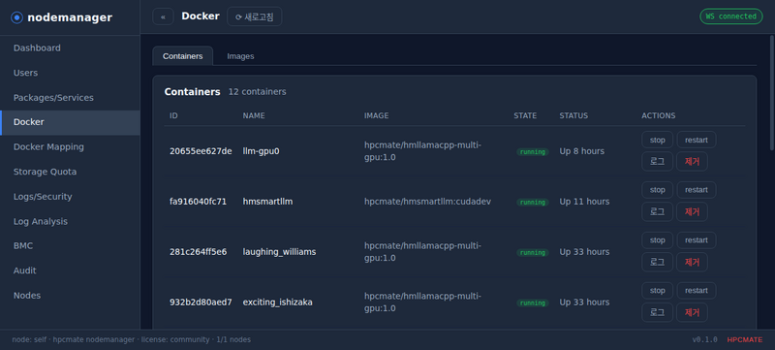Click the exciting_ishizaka name cell
Screen dimensions: 775x350
click(277, 302)
